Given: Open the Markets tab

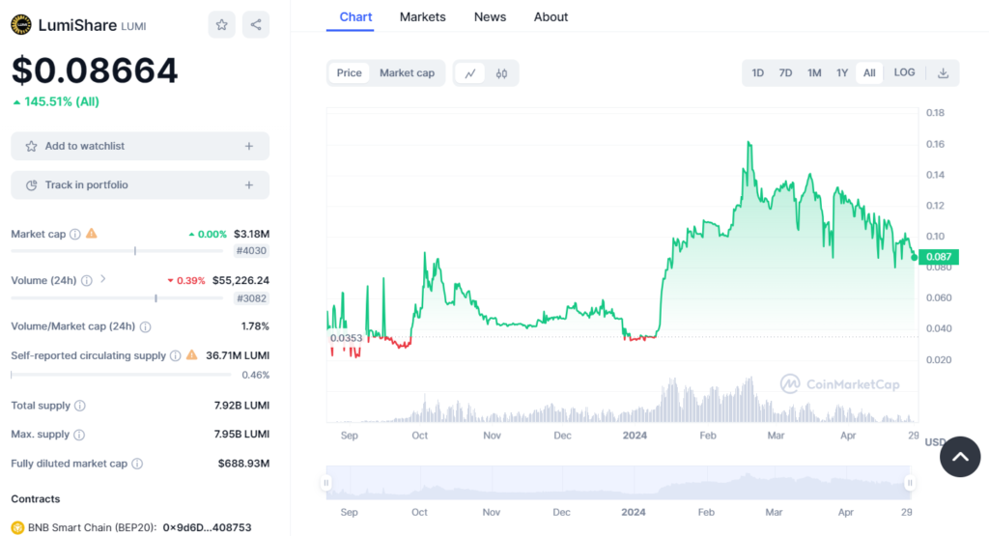Looking at the screenshot, I should click(422, 17).
